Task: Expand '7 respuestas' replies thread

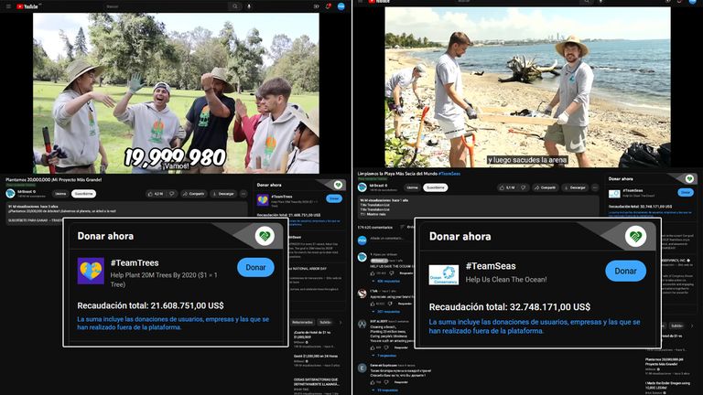Action: (x=384, y=356)
